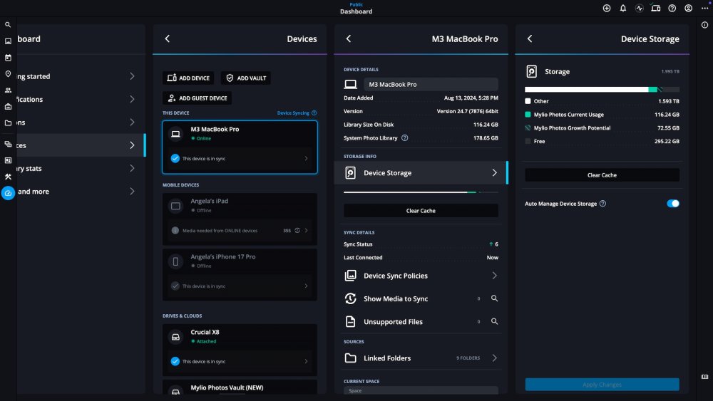Go back from the Device Storage panel
This screenshot has height=401, width=713.
(530, 38)
